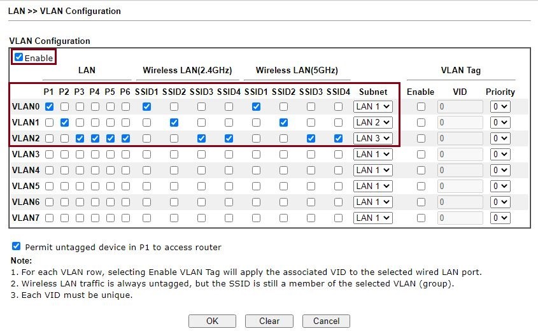This screenshot has width=538, height=331.
Task: Toggle Permit untagged device in P1 checkbox
Action: click(x=16, y=246)
